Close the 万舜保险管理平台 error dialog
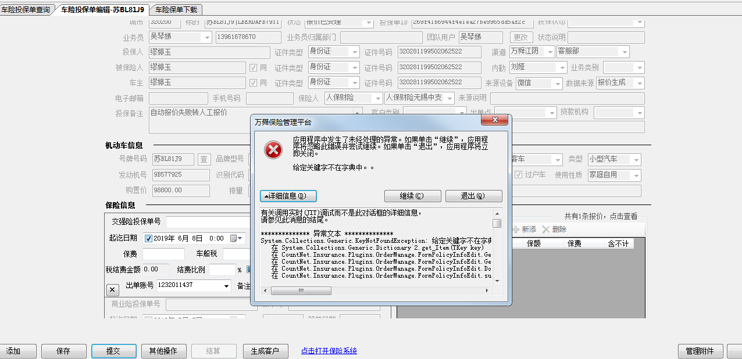 point(495,120)
